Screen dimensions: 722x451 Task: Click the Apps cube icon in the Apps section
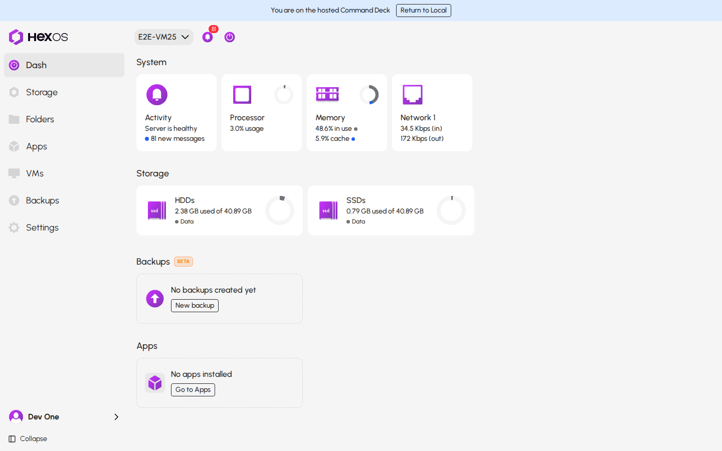(155, 383)
